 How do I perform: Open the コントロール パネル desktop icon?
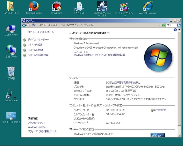(x=11, y=118)
